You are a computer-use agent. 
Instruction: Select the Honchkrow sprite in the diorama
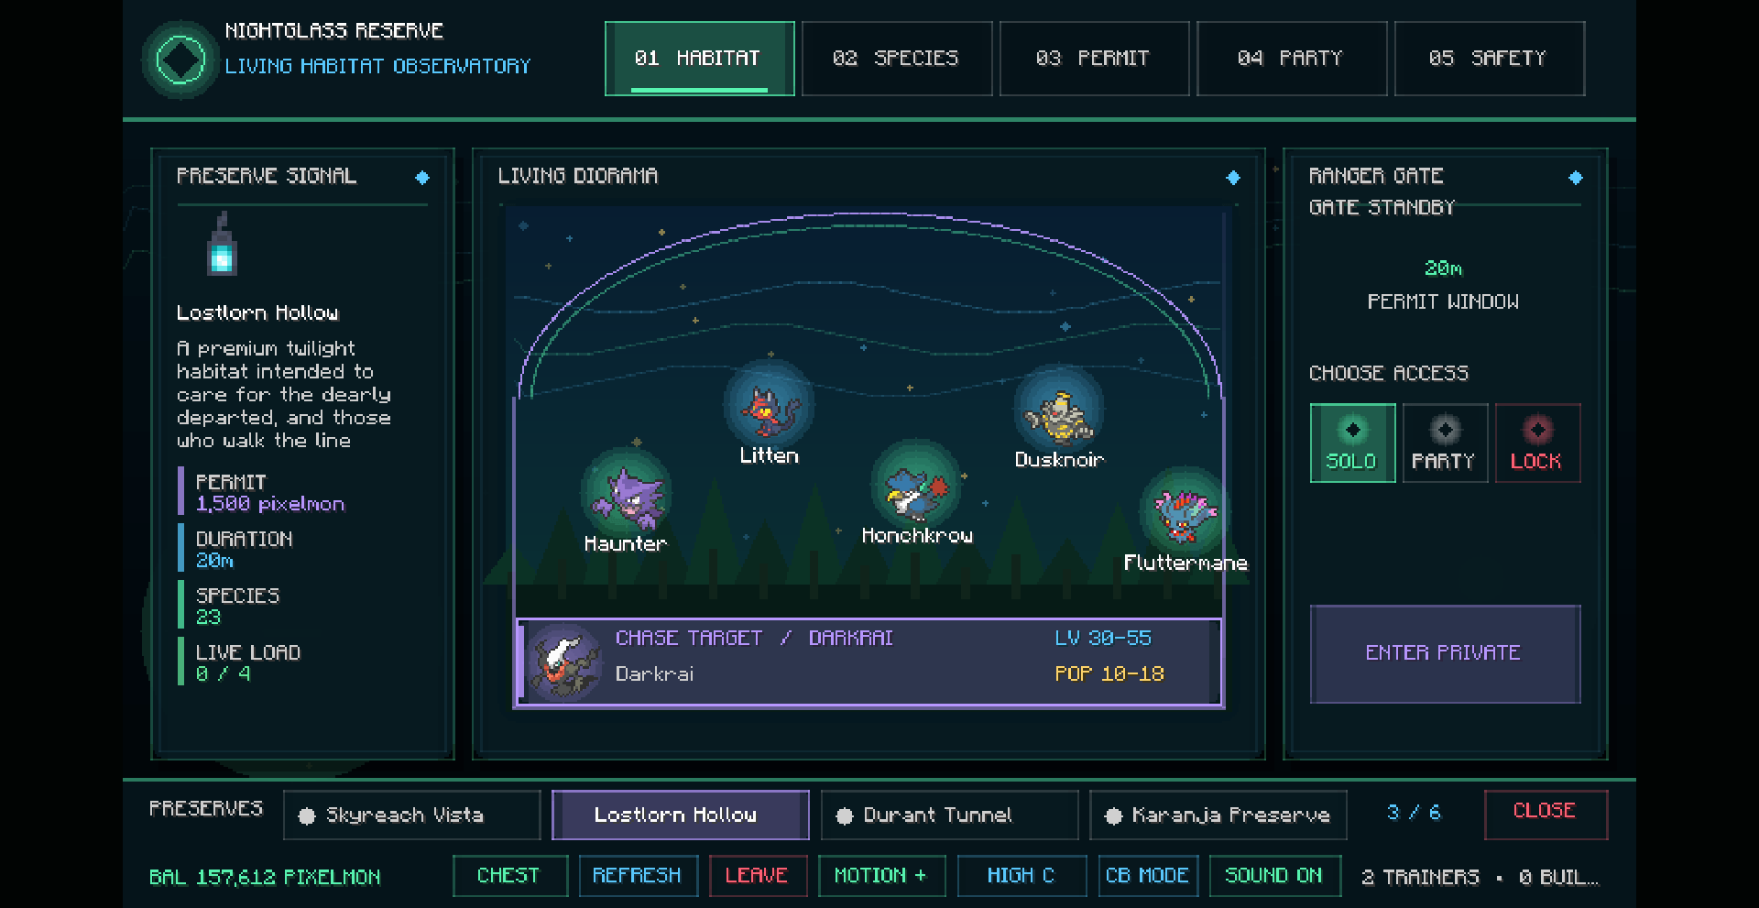point(915,486)
